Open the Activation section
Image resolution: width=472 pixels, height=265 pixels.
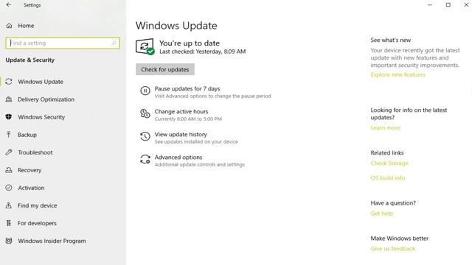point(31,188)
